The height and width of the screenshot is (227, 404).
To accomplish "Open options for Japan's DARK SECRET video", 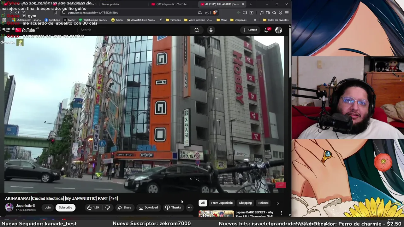I will (281, 213).
